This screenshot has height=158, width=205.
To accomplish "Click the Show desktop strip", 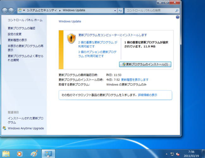I will [203, 154].
